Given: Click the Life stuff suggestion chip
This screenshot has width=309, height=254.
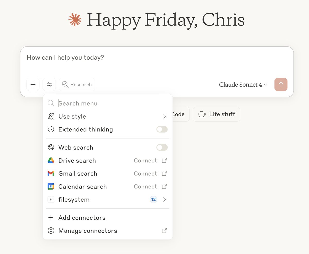Looking at the screenshot, I should [x=216, y=114].
